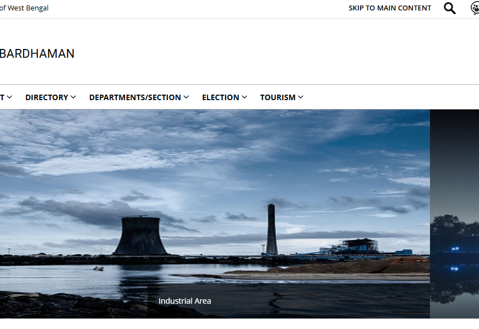Select the next night-scene slide at right
The width and height of the screenshot is (479, 329).
[x=454, y=213]
